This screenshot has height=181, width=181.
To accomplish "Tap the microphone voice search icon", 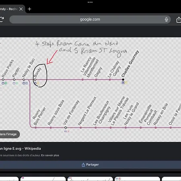I will pos(167,19).
